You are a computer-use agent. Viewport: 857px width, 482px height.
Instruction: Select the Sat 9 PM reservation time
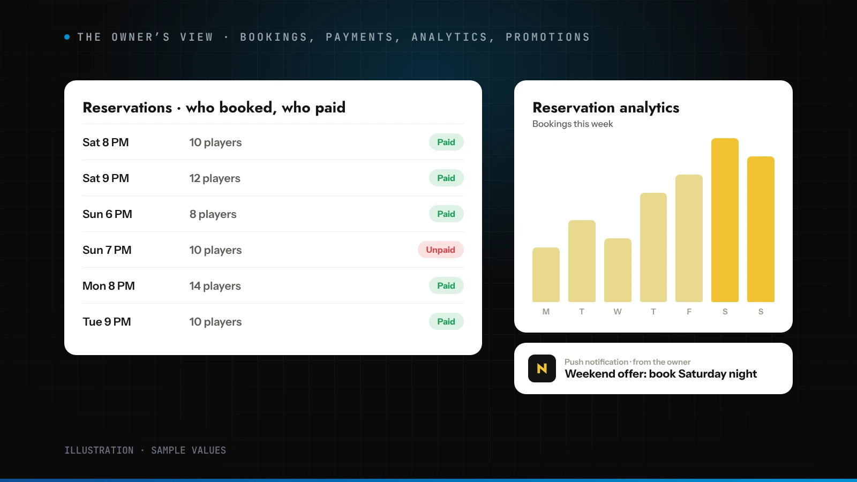106,178
